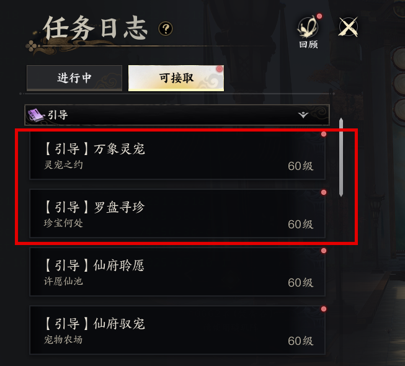Collapse the 引导 category chevron
Viewport: 405px width, 366px height.
click(303, 115)
